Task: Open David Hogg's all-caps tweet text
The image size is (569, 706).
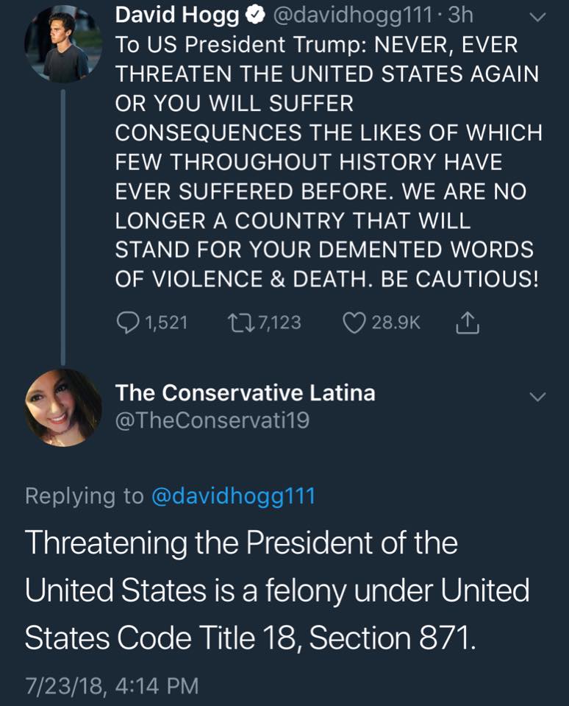Action: click(328, 162)
